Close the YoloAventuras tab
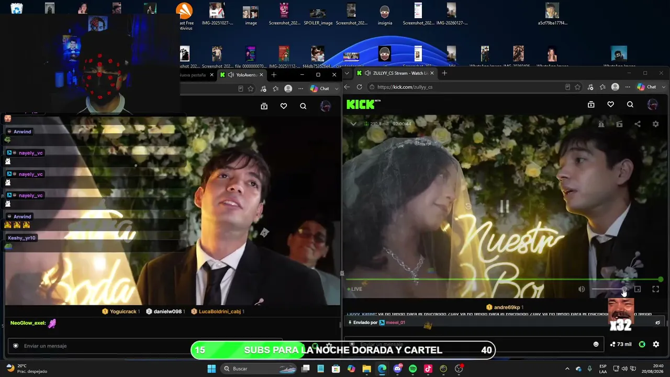 (x=261, y=75)
